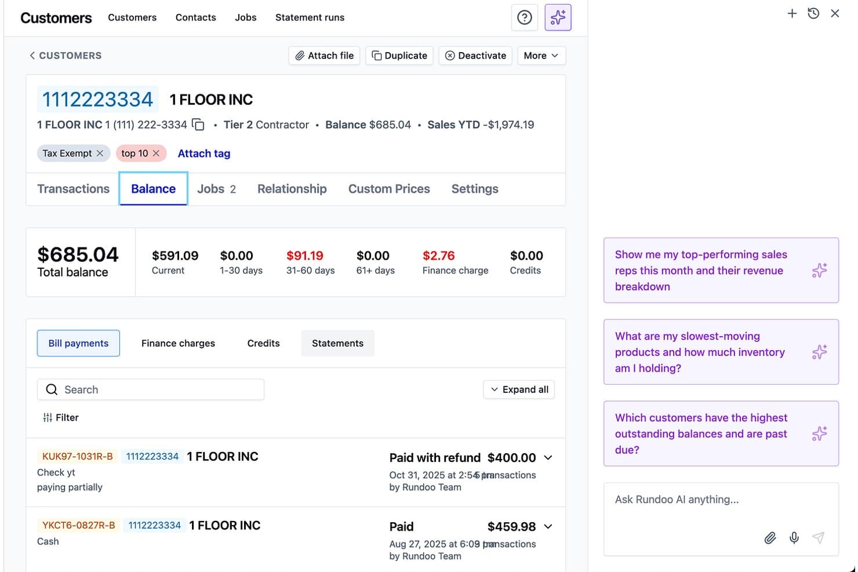The height and width of the screenshot is (572, 858).
Task: Click the Attach tag link
Action: [x=204, y=154]
